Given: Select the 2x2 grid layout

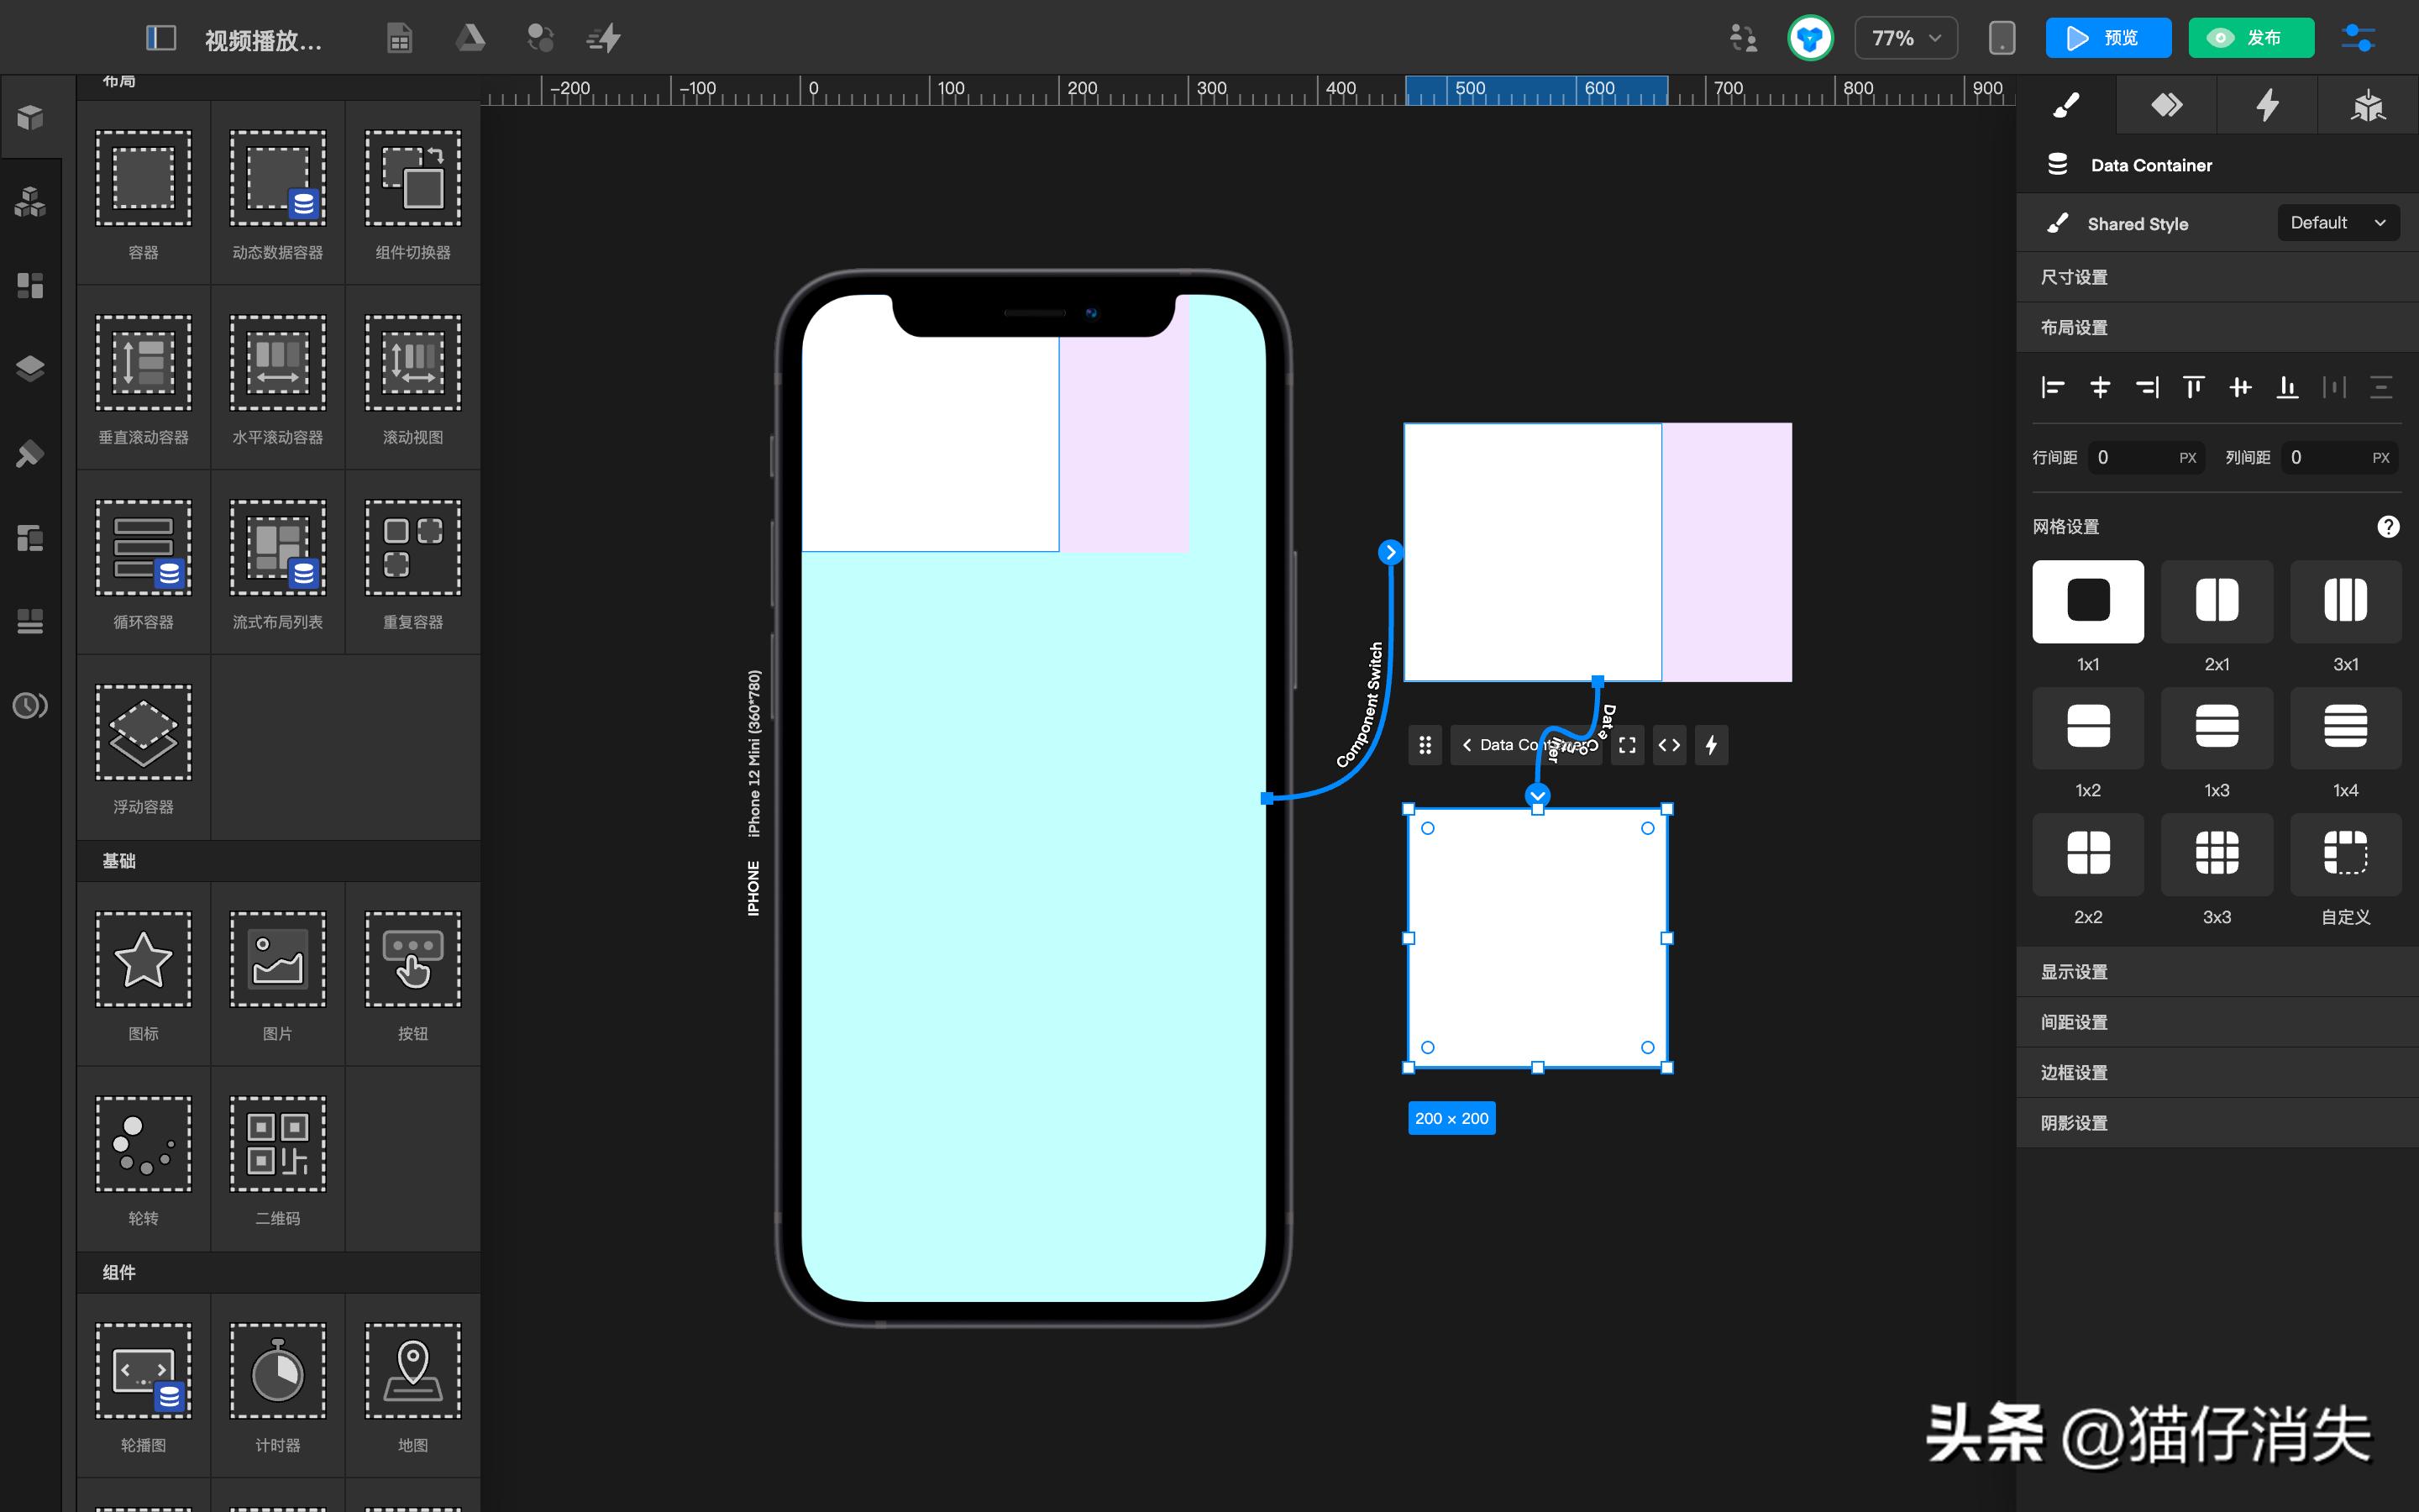Looking at the screenshot, I should 2087,854.
